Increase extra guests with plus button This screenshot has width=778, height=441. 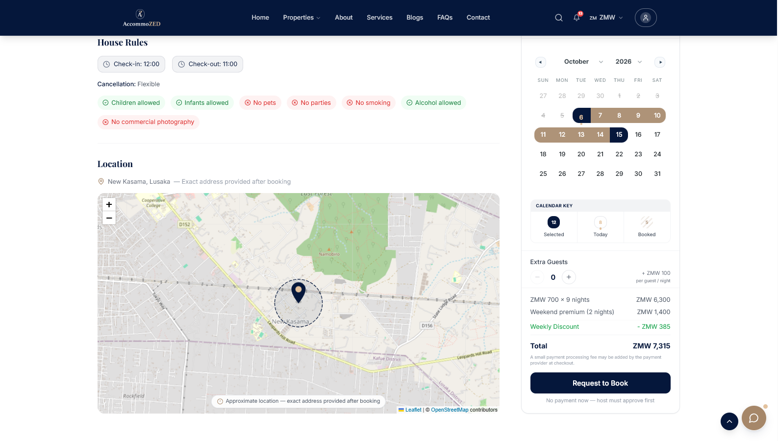pos(569,277)
